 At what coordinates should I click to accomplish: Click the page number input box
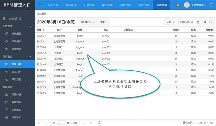[x=61, y=122]
